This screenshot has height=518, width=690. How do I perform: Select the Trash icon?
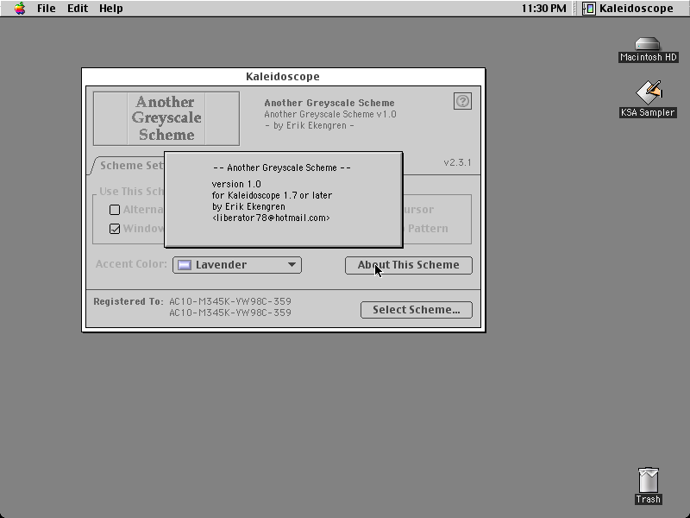pos(649,486)
